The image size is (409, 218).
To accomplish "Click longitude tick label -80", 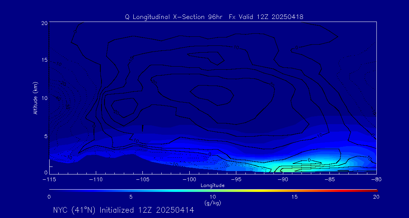I will point(376,180).
